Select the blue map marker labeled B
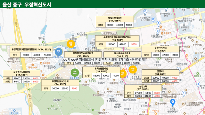The image size is (205, 115). (158, 32)
